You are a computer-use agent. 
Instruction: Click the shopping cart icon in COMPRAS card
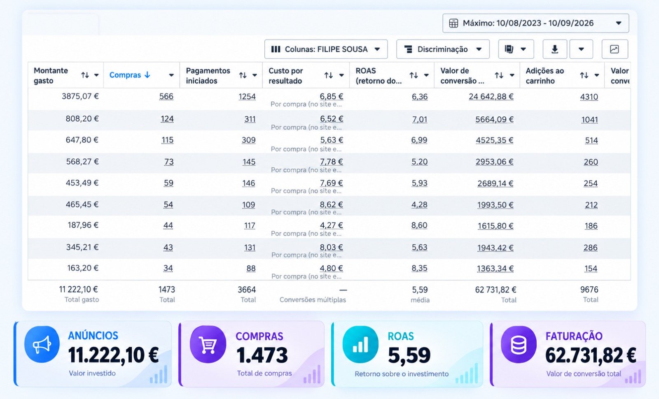208,344
